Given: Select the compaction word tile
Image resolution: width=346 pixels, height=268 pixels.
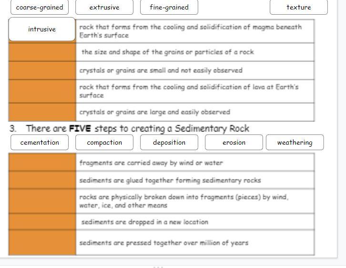Looking at the screenshot, I should pos(104,142).
